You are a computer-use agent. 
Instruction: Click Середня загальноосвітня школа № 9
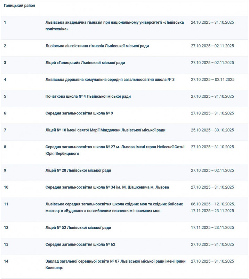tap(79, 113)
